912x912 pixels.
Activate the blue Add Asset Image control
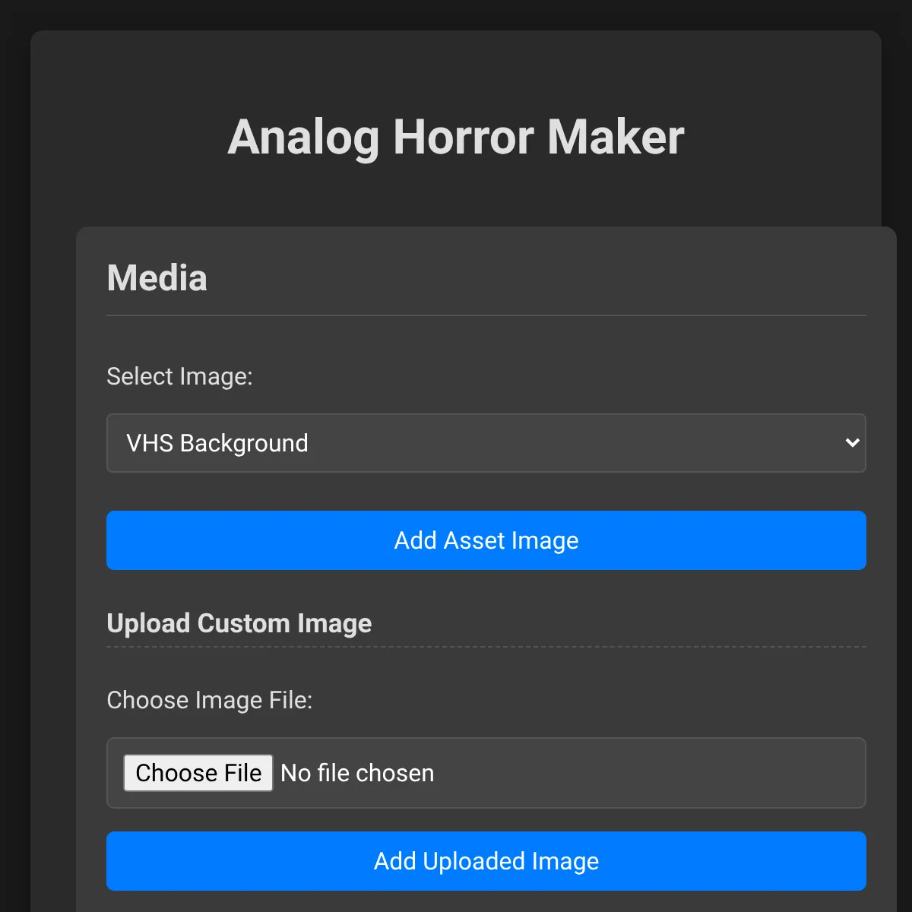486,540
